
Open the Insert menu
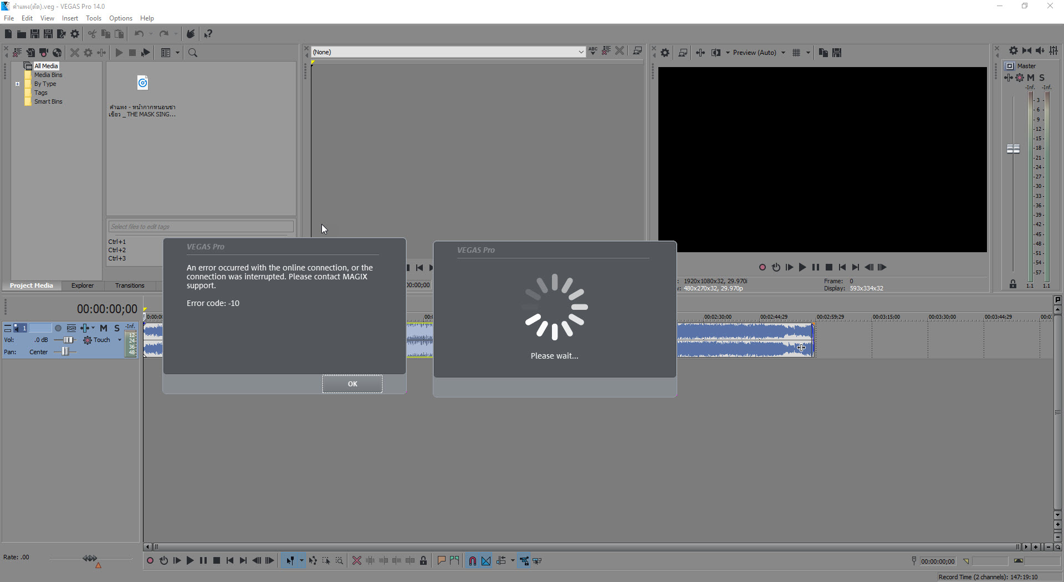70,18
